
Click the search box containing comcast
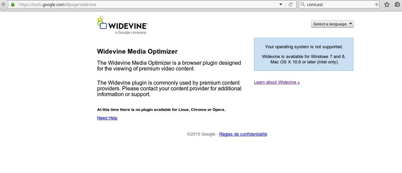tap(339, 4)
